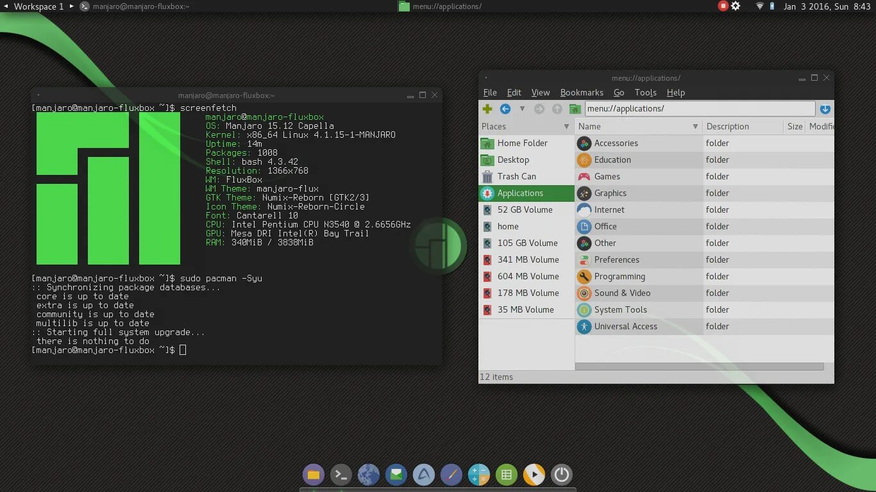Click the next workspace arrow
The height and width of the screenshot is (492, 876).
tap(72, 6)
